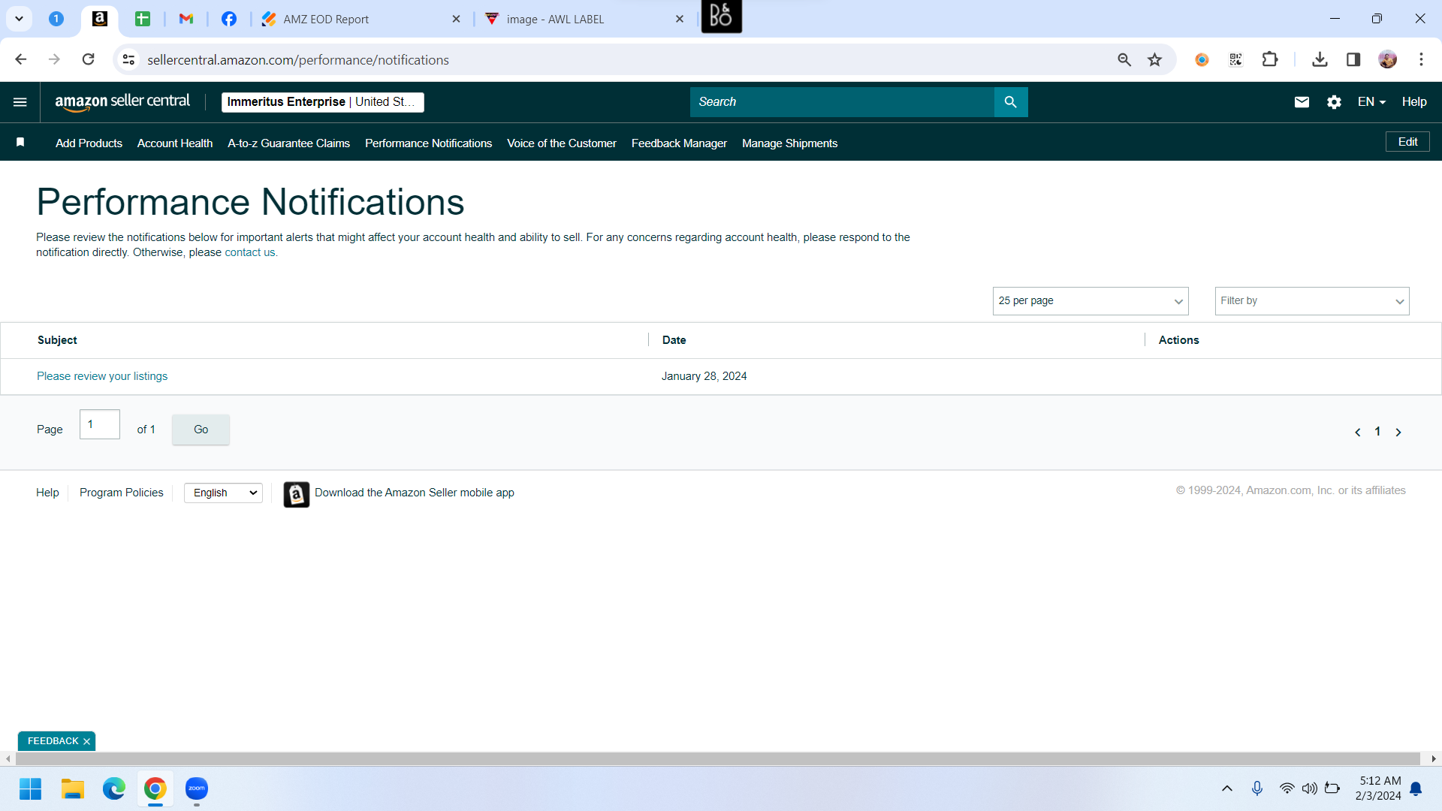Click the orange circular extension icon
Screen dimensions: 1442x811
(x=1202, y=59)
